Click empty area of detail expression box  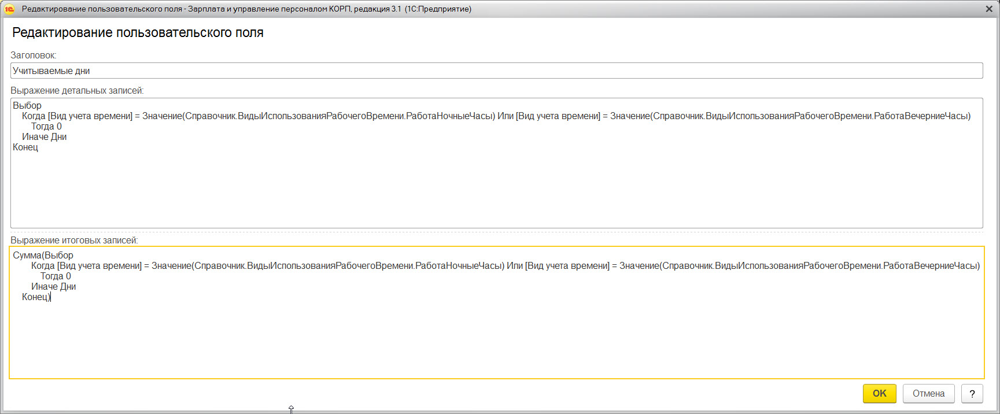[x=496, y=191]
